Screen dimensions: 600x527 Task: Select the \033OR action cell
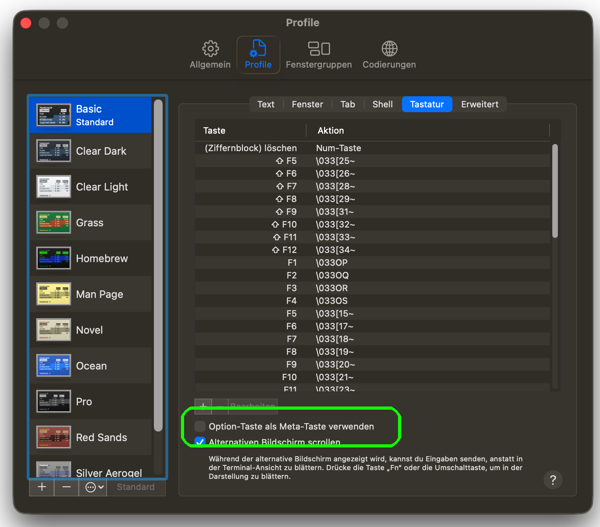pos(332,288)
